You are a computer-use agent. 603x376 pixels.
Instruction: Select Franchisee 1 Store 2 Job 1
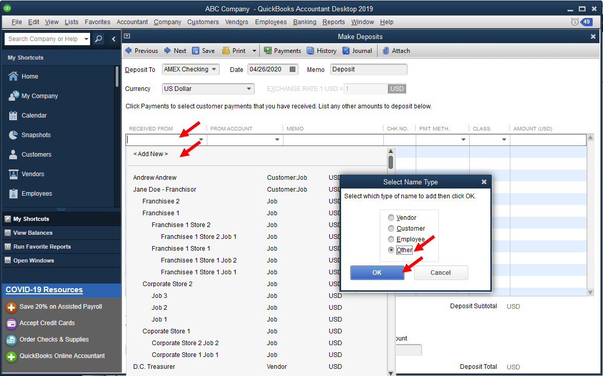tap(199, 237)
